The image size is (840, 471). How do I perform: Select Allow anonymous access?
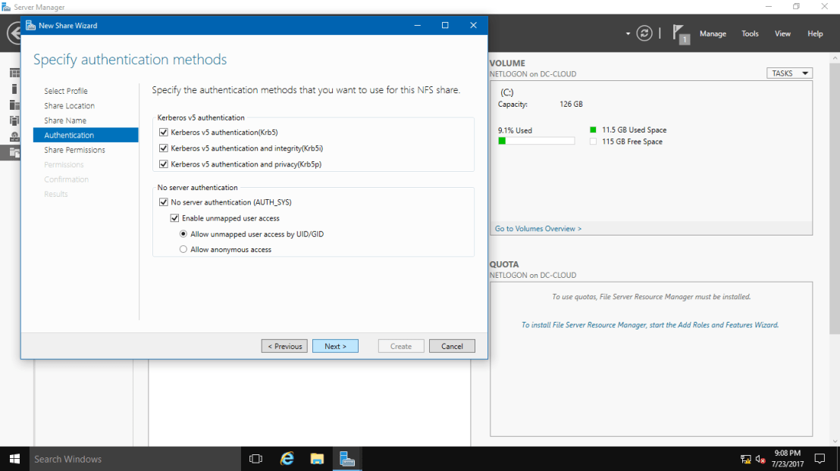[183, 248]
